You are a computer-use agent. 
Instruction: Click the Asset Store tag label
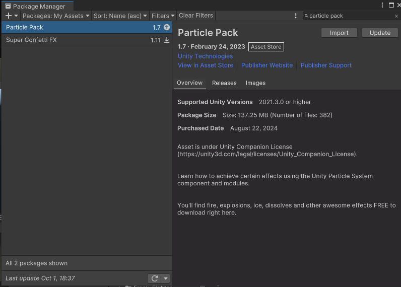click(x=266, y=47)
